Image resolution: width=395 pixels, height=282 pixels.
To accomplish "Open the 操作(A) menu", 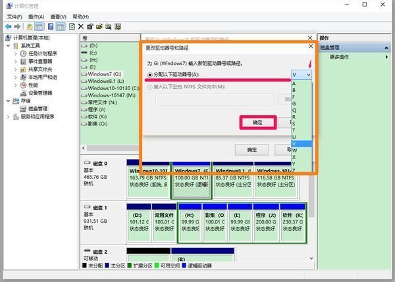I will point(36,17).
